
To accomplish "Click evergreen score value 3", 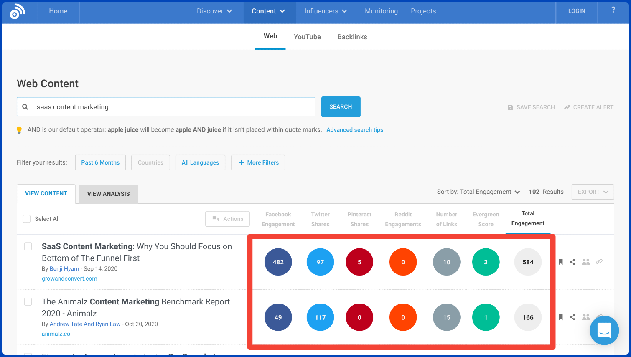I will coord(486,262).
